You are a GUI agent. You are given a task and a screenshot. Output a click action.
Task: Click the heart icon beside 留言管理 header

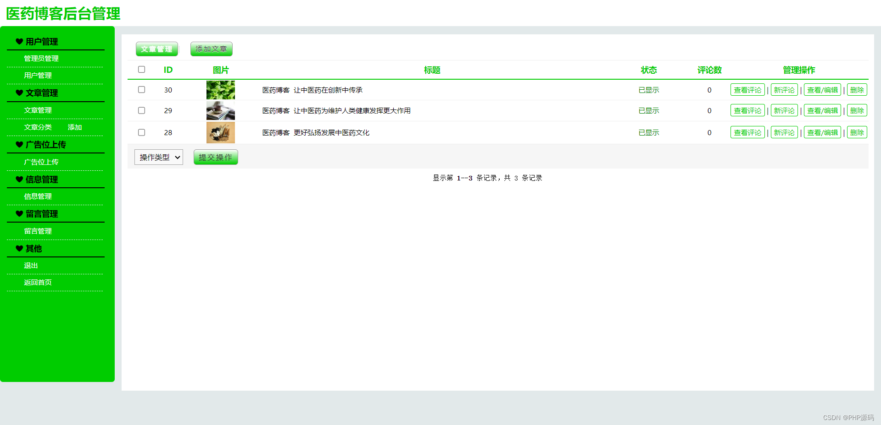[x=19, y=214]
